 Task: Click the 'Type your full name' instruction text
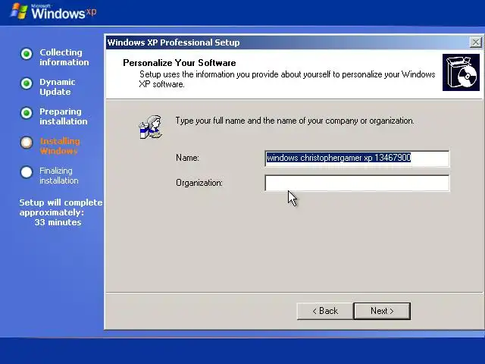click(x=295, y=121)
